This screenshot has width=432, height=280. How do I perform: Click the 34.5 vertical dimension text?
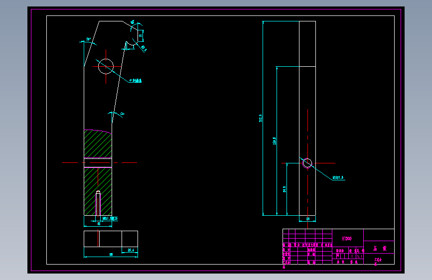(285, 189)
